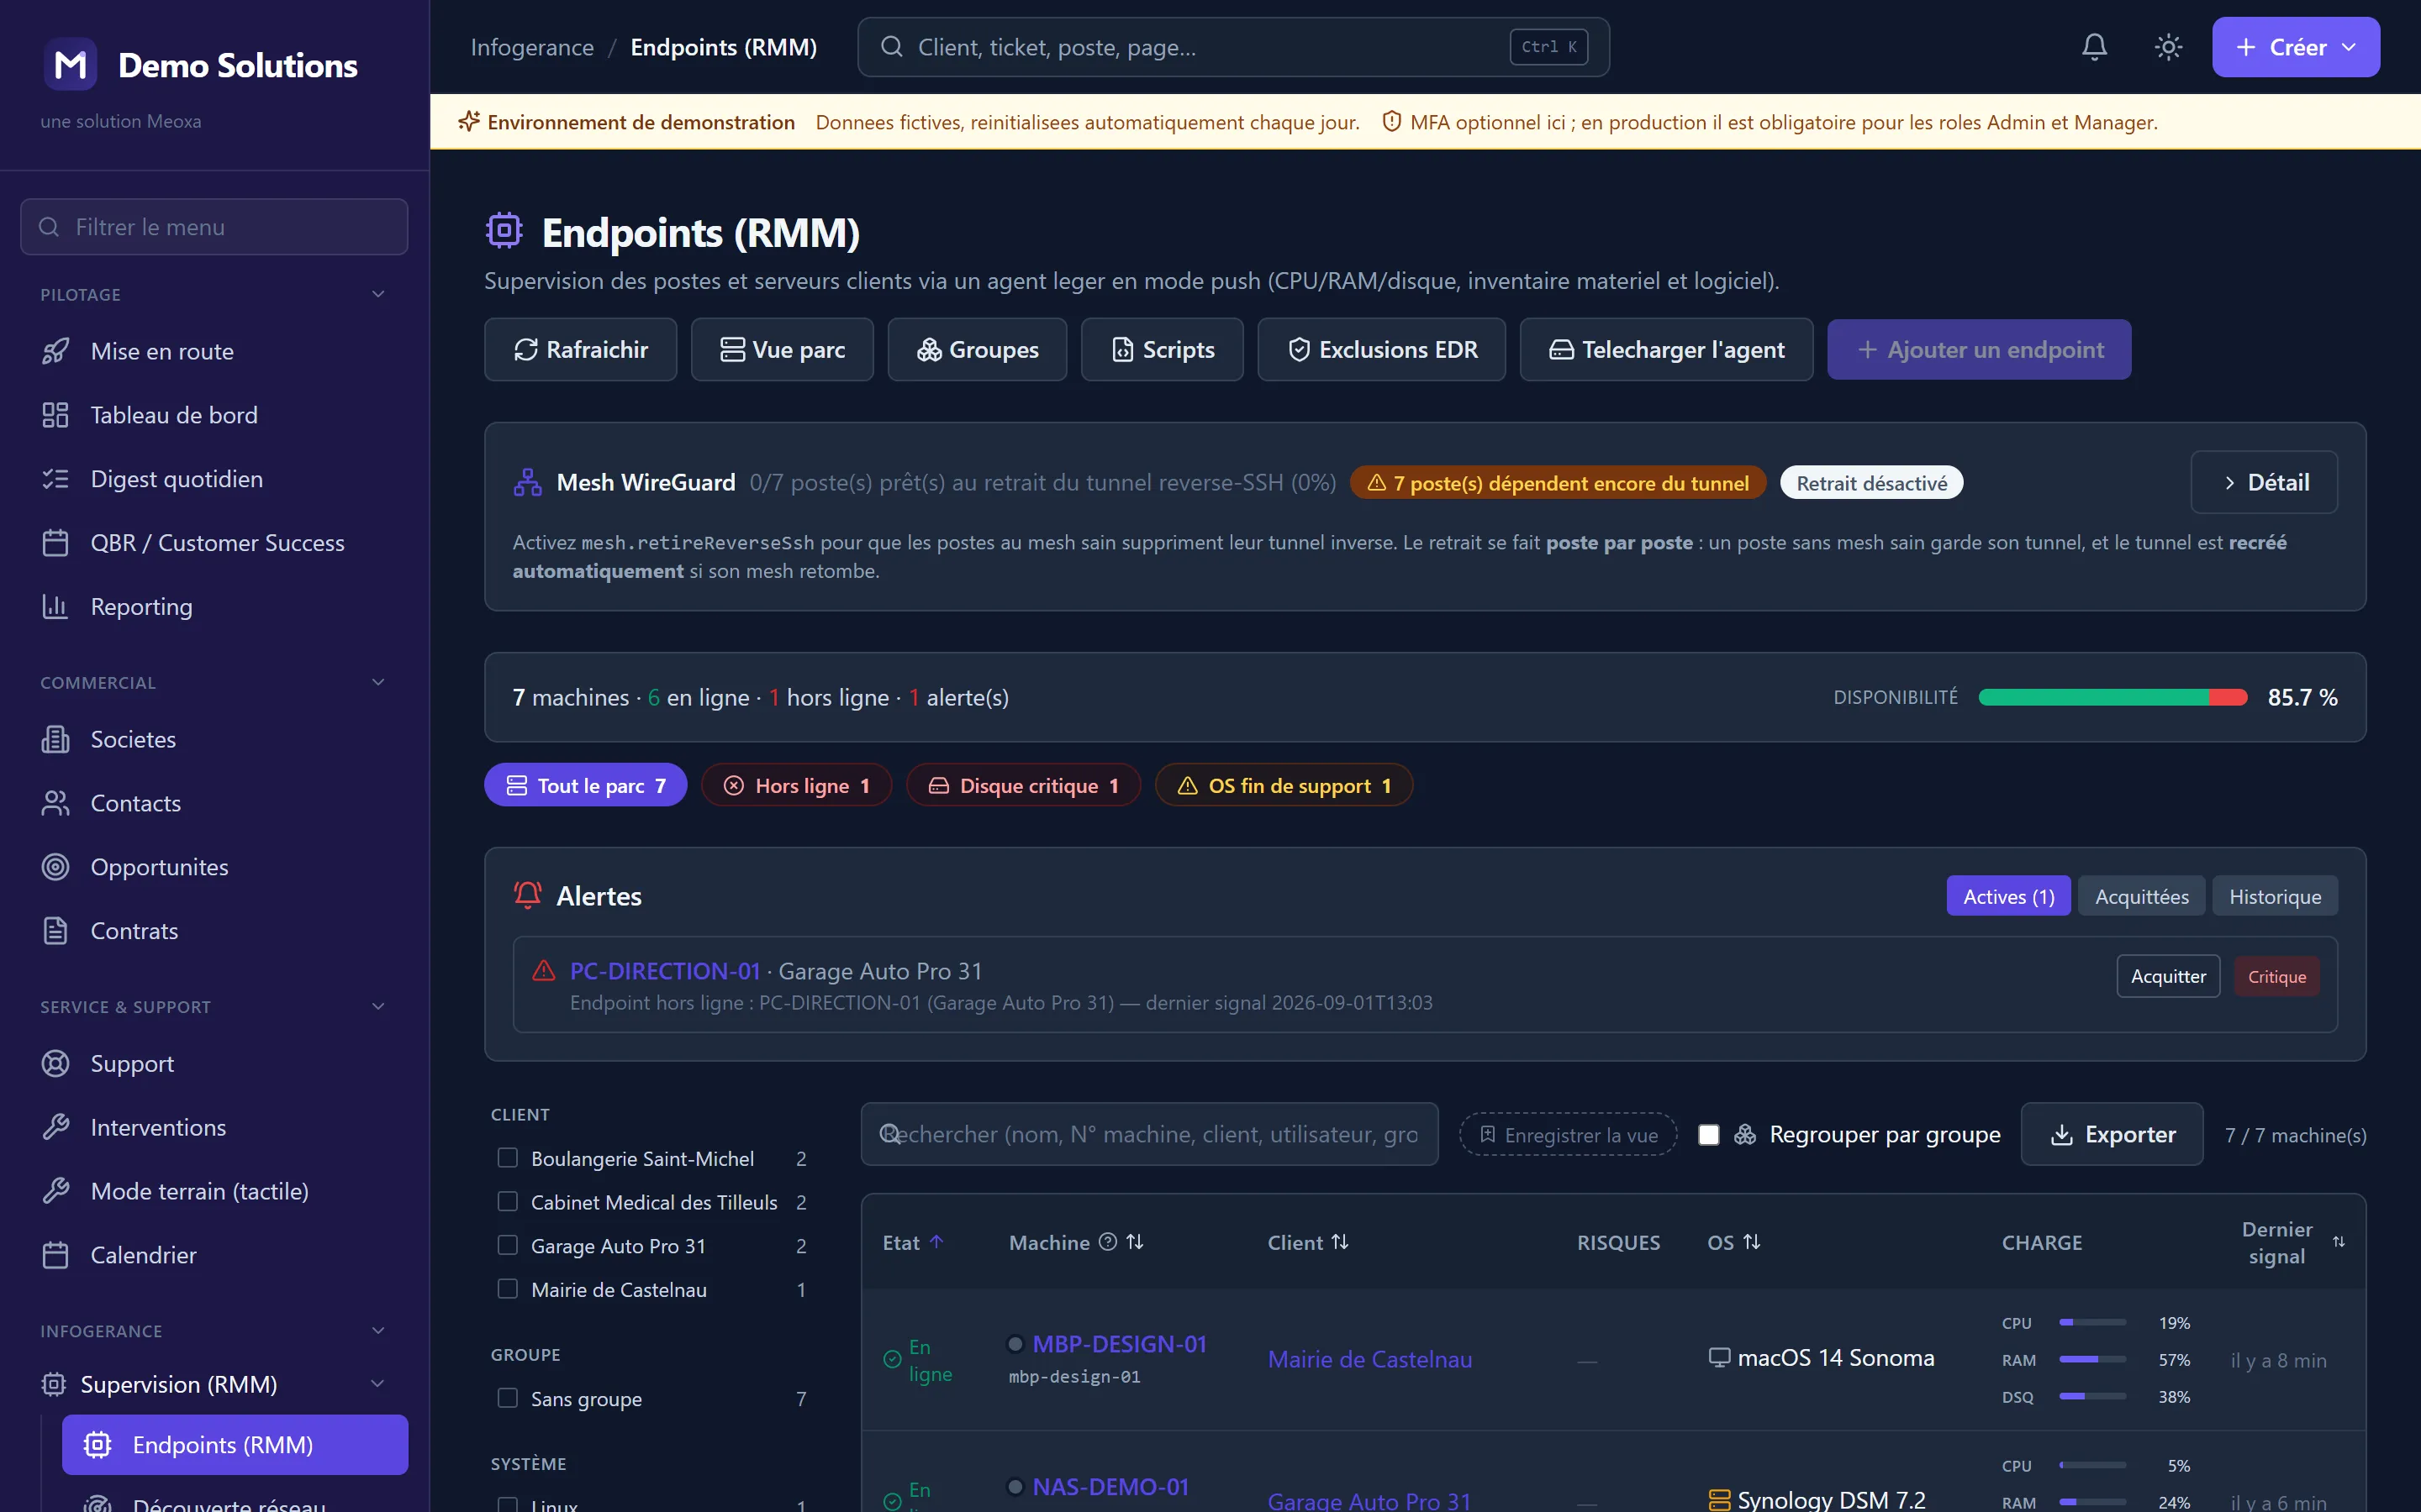The width and height of the screenshot is (2421, 1512).
Task: Open Support lifebuoy icon in sidebar
Action: point(56,1063)
